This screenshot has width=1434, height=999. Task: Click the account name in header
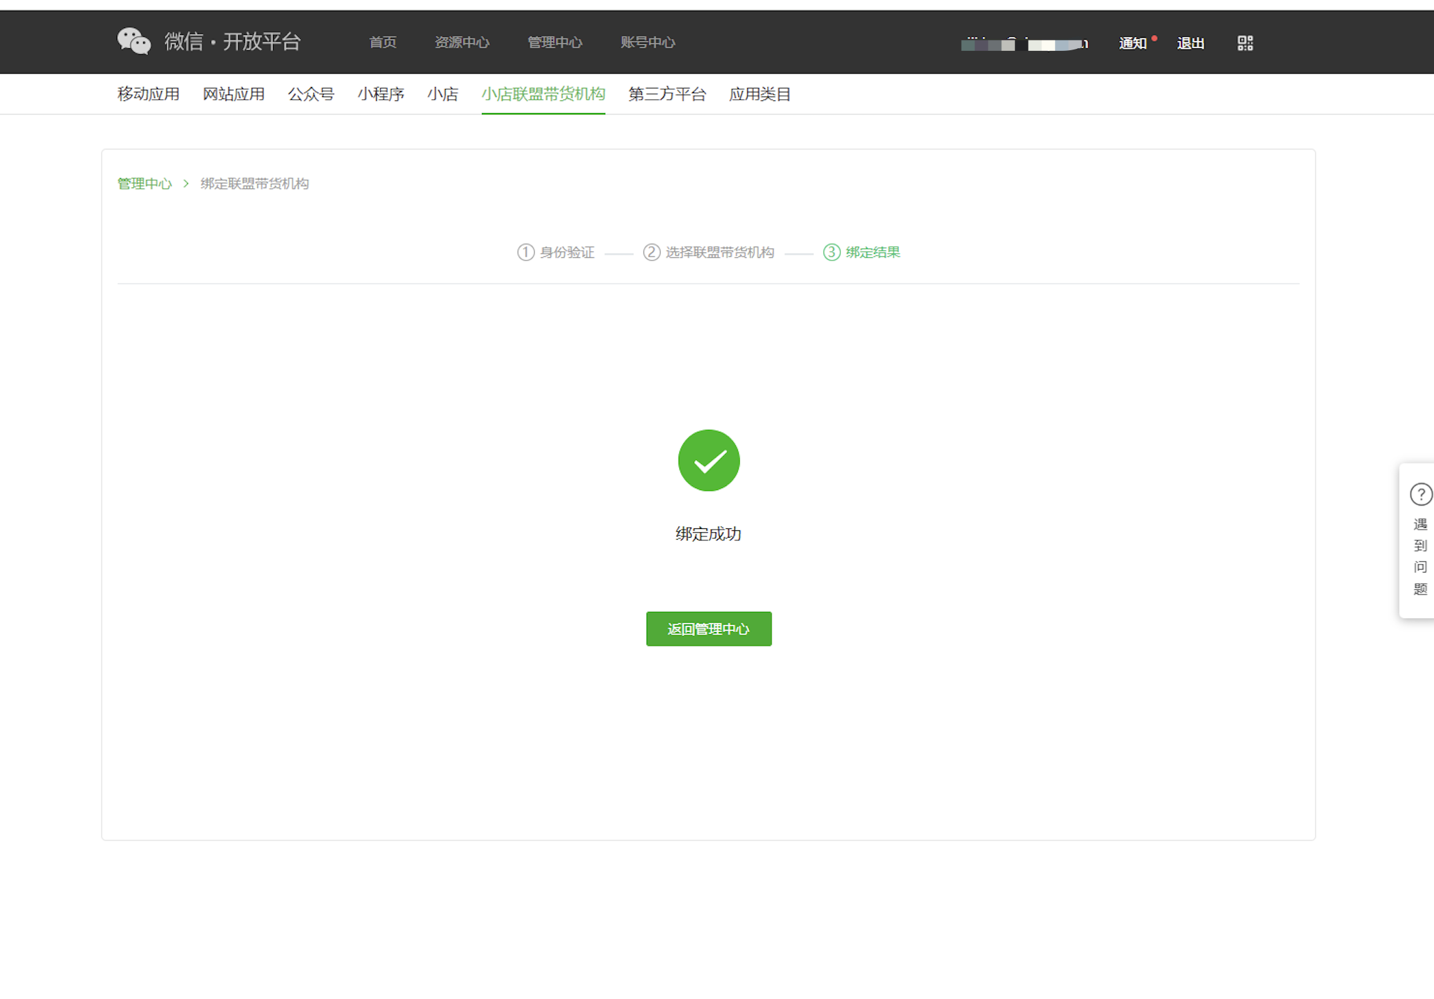pos(1024,44)
